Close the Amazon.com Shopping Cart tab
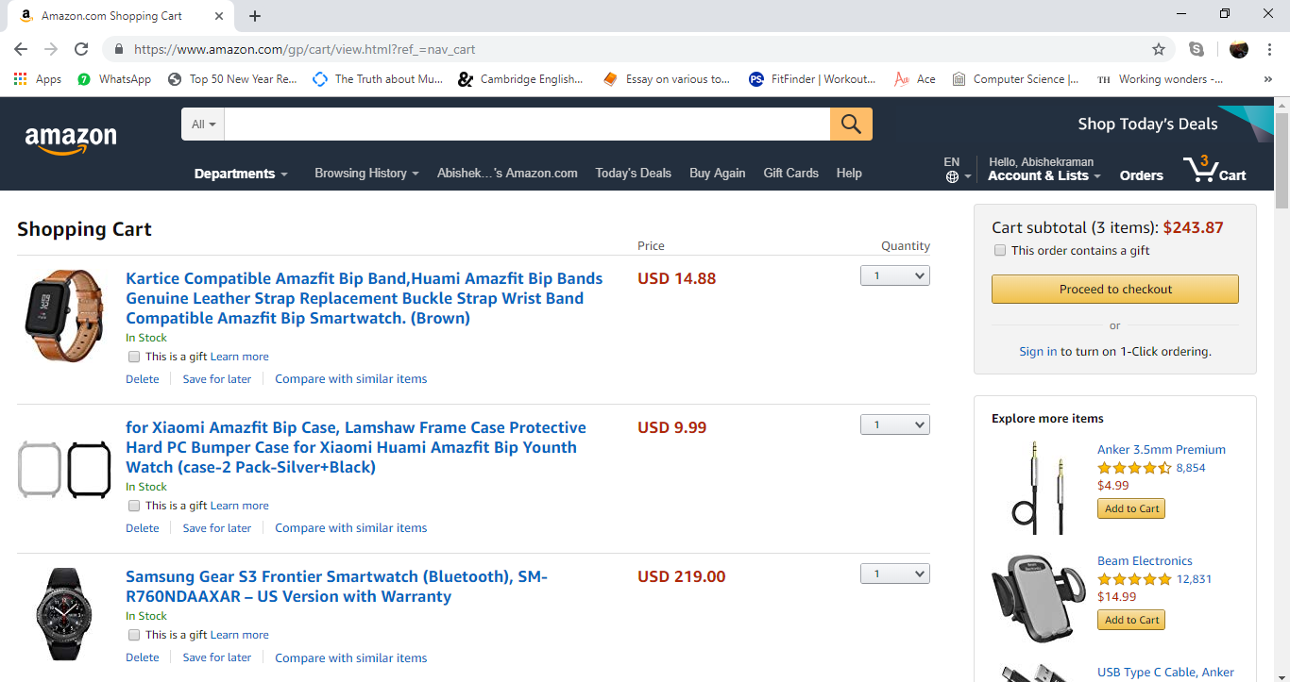The image size is (1290, 682). (x=218, y=16)
